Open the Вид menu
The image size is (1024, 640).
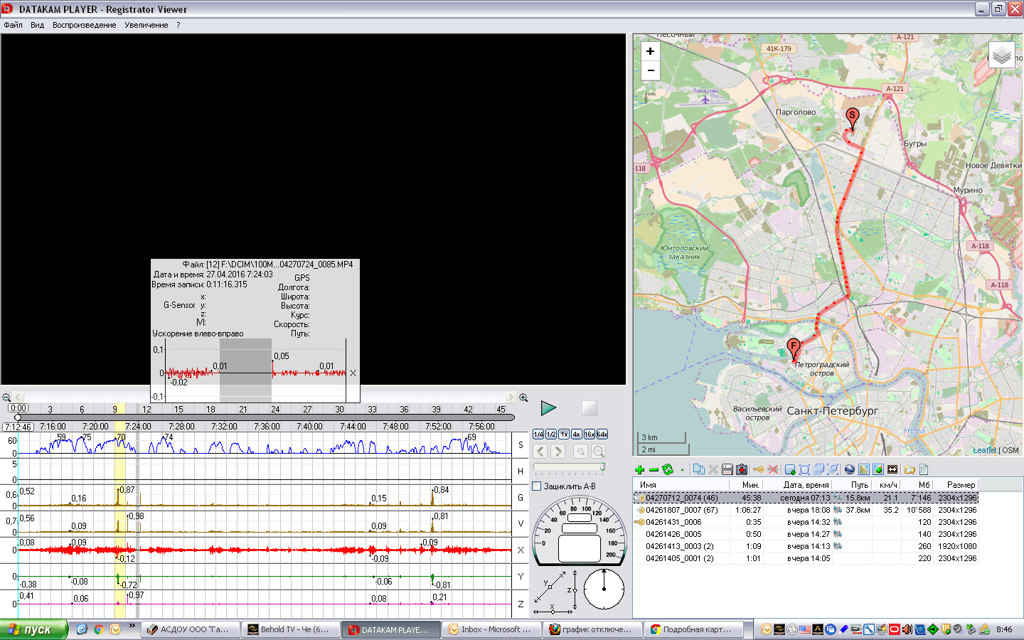coord(37,25)
